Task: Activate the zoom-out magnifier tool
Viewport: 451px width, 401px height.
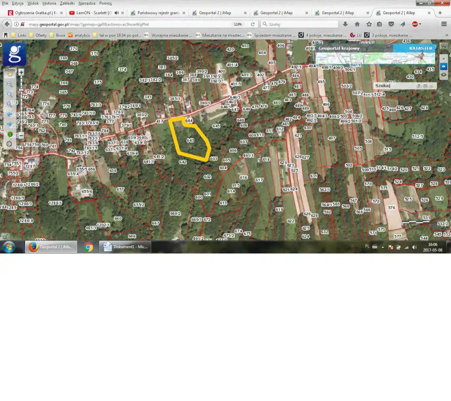Action: click(x=10, y=94)
